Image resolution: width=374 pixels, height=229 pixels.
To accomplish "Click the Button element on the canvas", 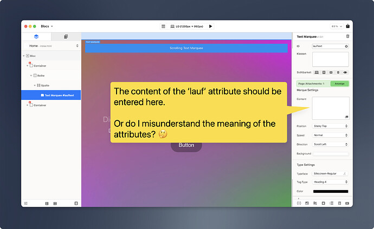I will pos(186,145).
